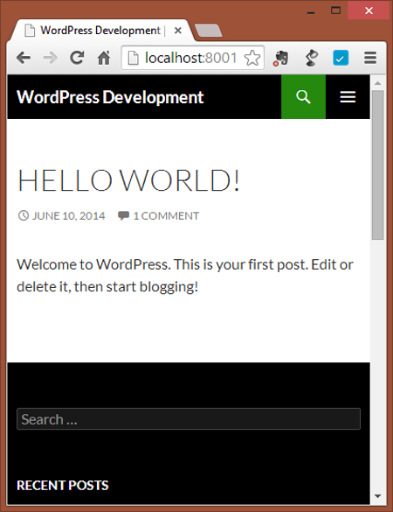393x512 pixels.
Task: Open a new tab with the blank tab button
Action: pos(209,31)
